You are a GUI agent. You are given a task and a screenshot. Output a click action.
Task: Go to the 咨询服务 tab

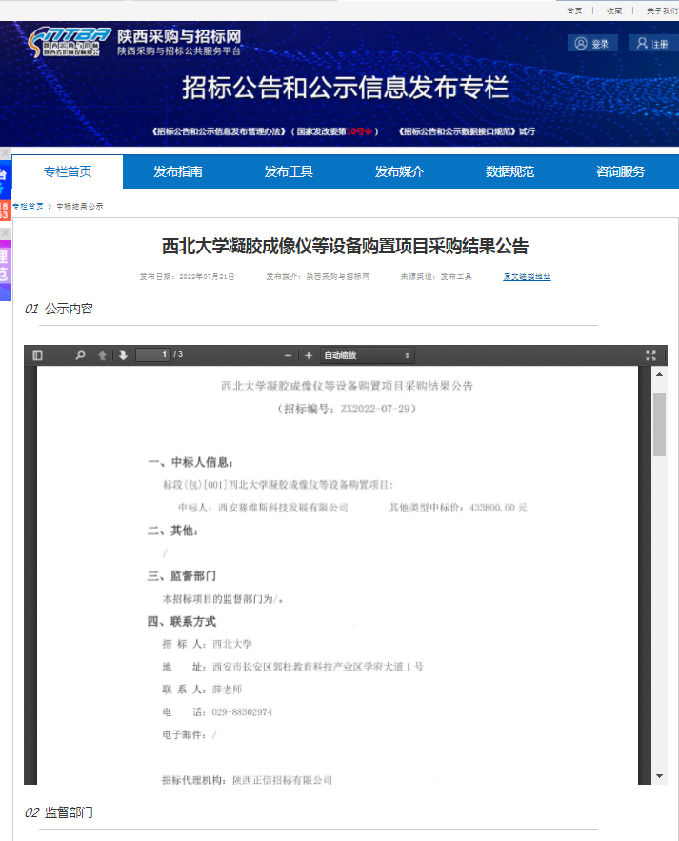pos(620,171)
